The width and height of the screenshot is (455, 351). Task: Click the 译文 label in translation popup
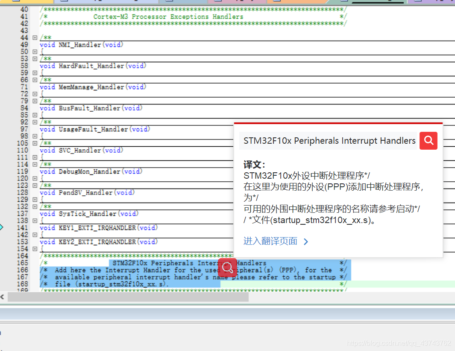(x=254, y=165)
